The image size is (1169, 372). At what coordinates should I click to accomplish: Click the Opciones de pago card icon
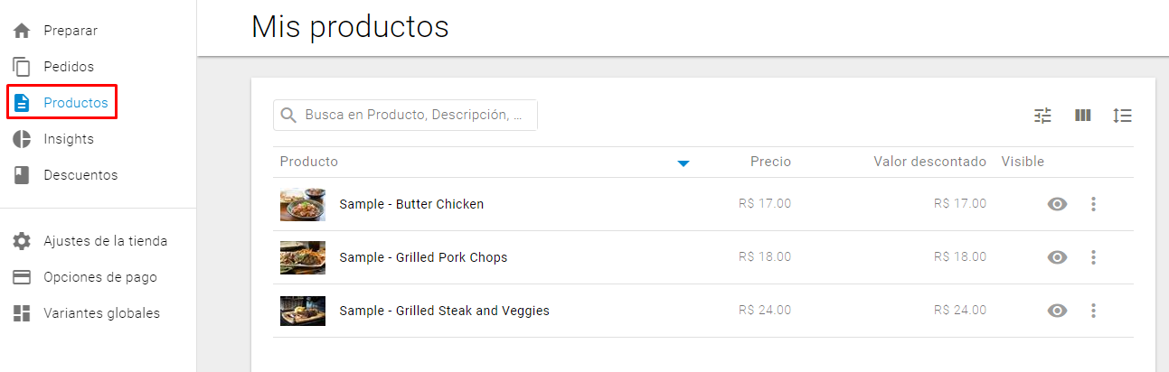click(x=23, y=277)
